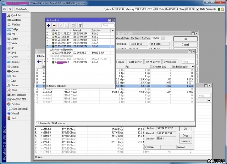Click the Copy button in address dialog
Image resolution: width=227 pixels, height=164 pixels.
(x=186, y=135)
